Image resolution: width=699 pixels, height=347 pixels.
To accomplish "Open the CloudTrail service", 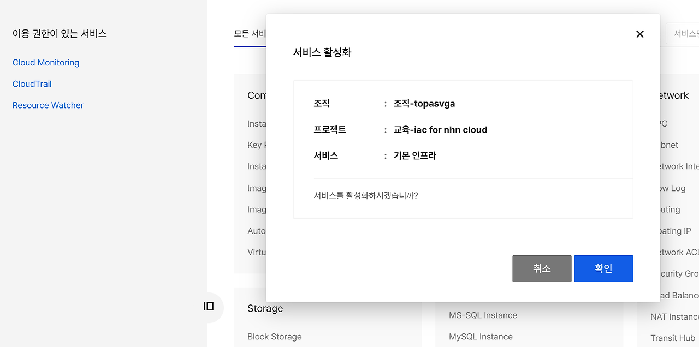I will click(x=32, y=83).
